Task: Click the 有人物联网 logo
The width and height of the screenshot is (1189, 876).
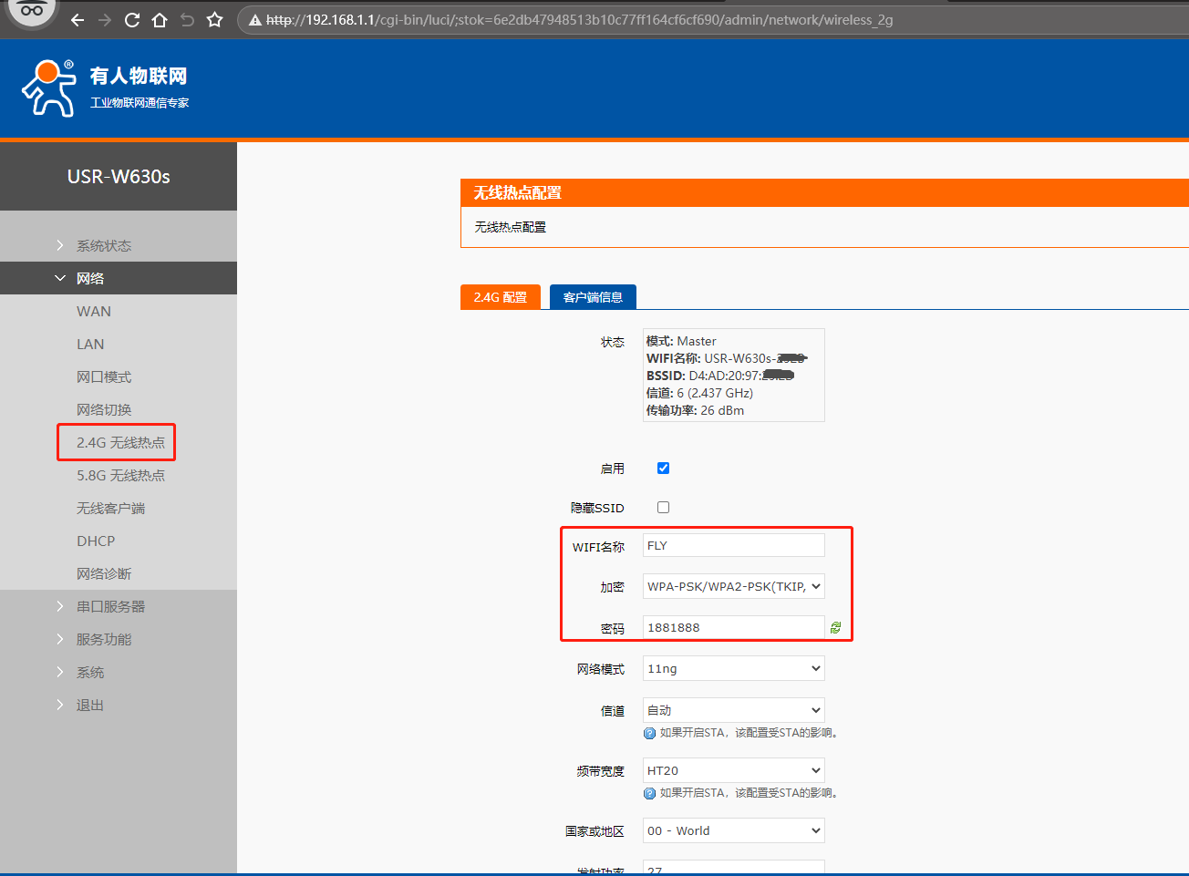Action: tap(105, 88)
